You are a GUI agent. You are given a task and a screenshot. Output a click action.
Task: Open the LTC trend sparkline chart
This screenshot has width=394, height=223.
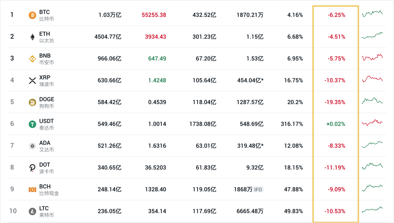point(372,210)
